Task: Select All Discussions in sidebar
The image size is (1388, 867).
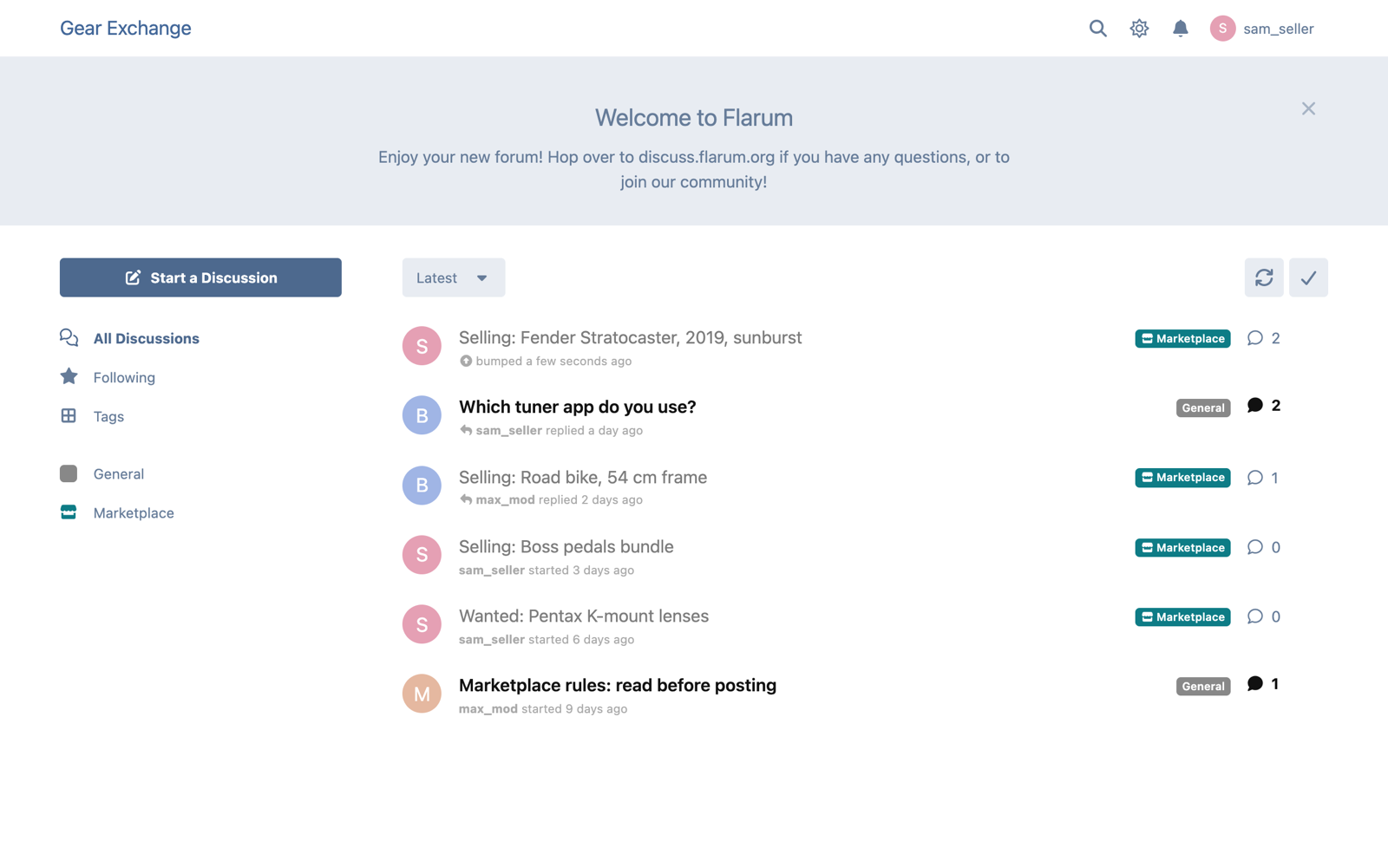Action: (130, 338)
